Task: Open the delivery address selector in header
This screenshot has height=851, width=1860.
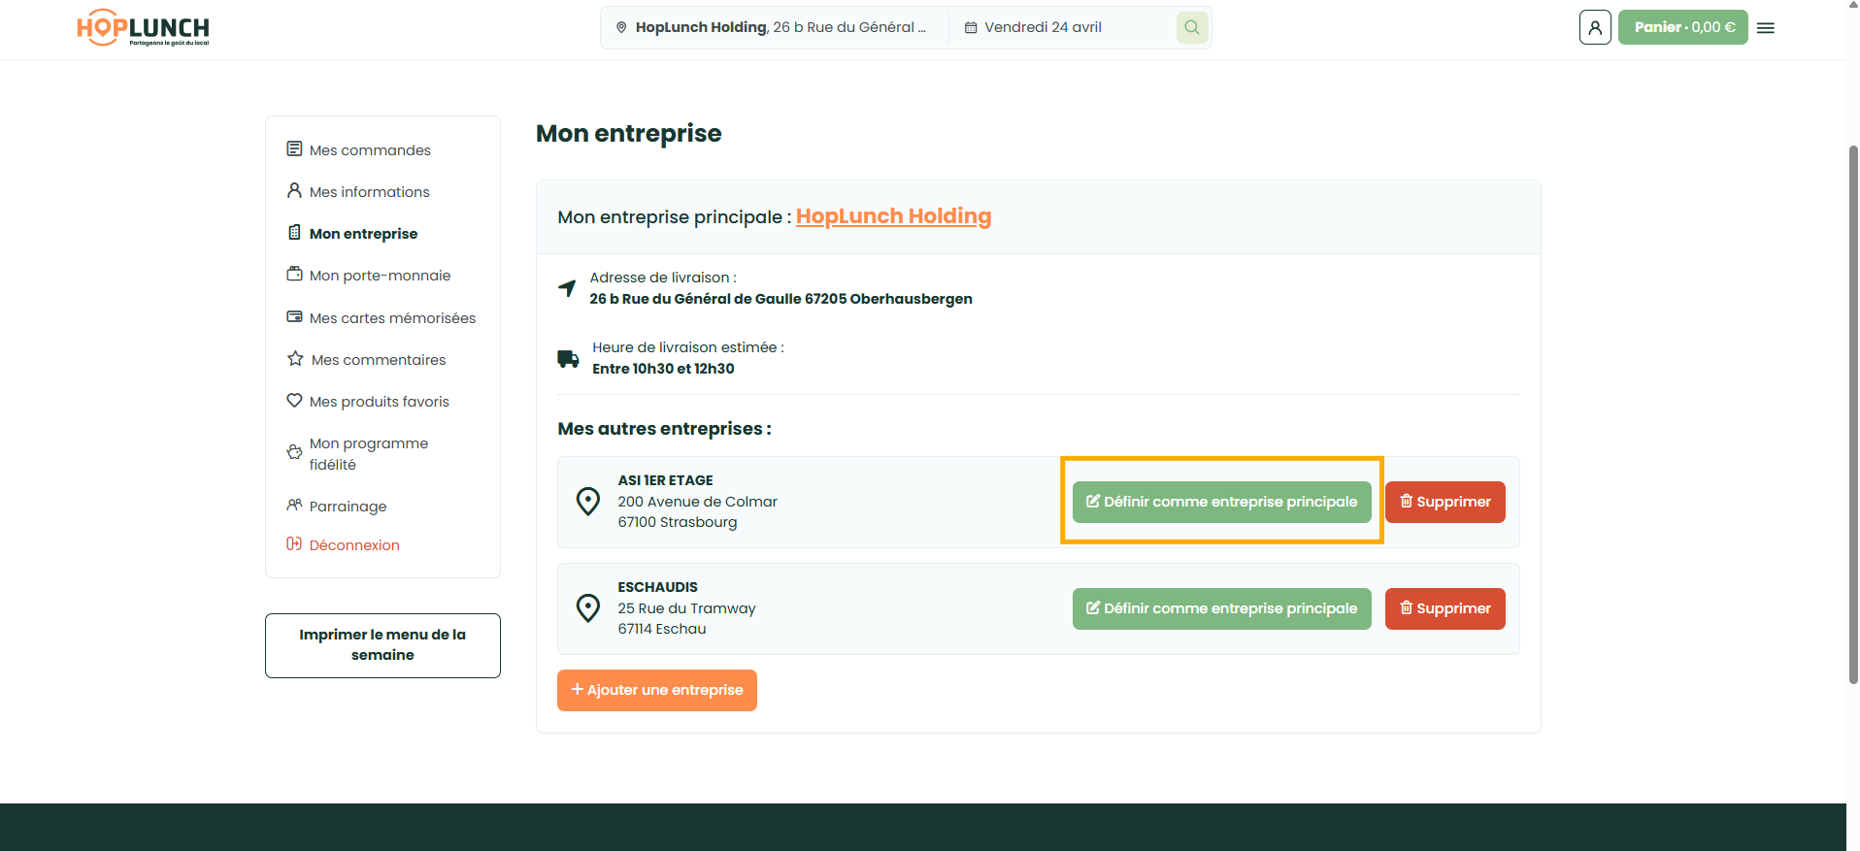Action: click(774, 27)
